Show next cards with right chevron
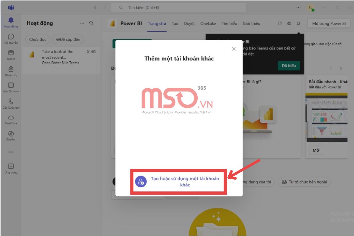This screenshot has height=236, width=354. (341, 68)
